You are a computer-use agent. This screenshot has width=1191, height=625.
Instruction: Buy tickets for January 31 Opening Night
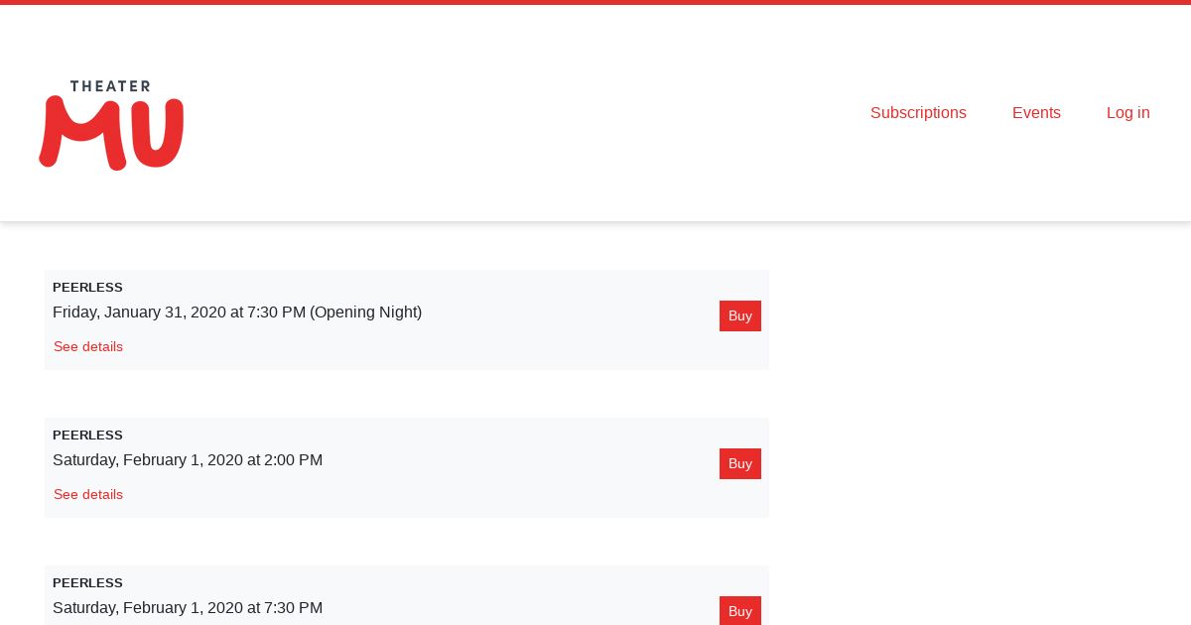[740, 315]
